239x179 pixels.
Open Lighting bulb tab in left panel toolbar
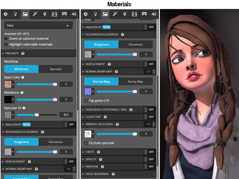(15, 14)
